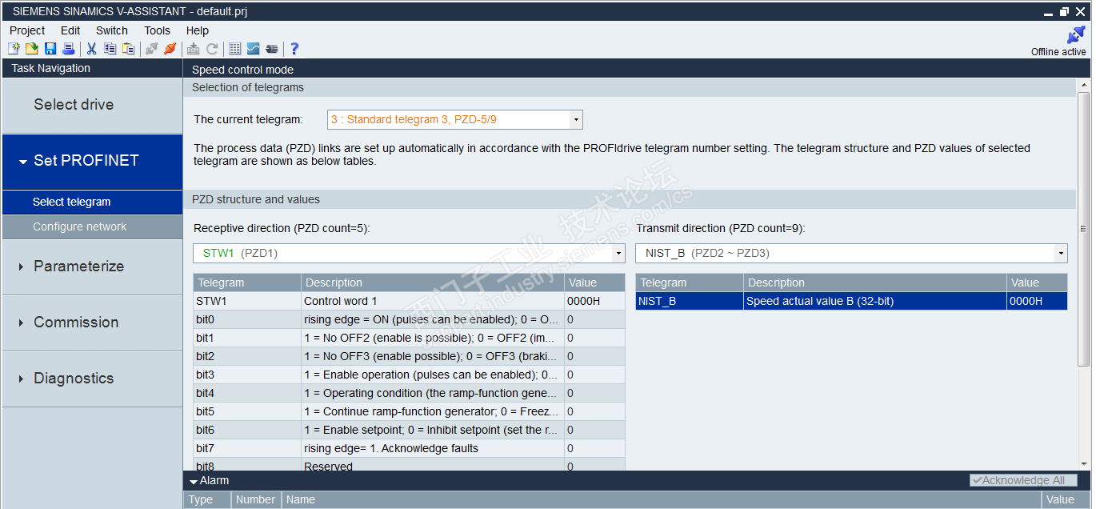Viewport: 1096px width, 509px height.
Task: Open the Project menu
Action: (27, 30)
